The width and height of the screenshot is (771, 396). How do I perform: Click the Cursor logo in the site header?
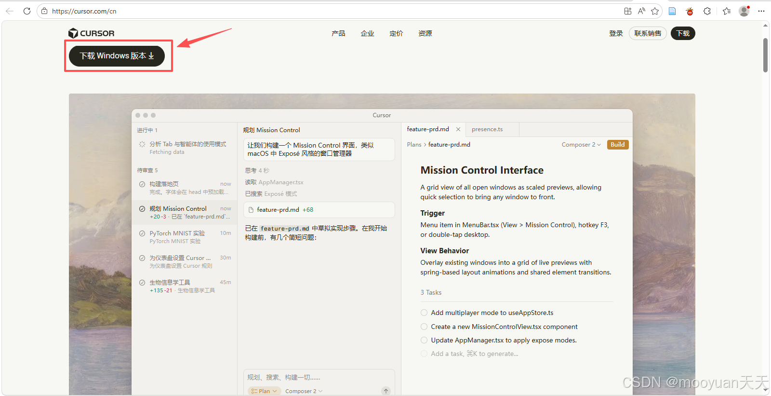pyautogui.click(x=92, y=33)
